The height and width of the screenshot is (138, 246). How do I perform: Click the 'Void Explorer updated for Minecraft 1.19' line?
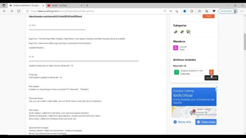[45, 77]
